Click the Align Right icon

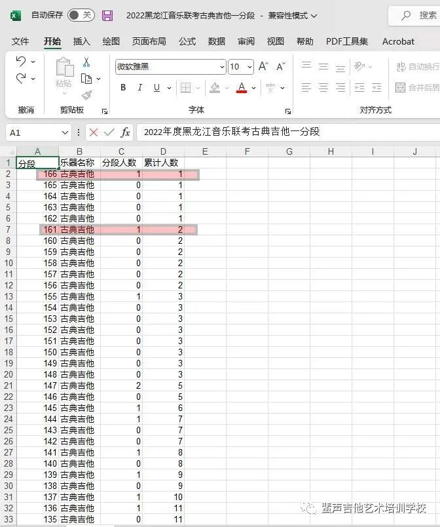pos(340,87)
